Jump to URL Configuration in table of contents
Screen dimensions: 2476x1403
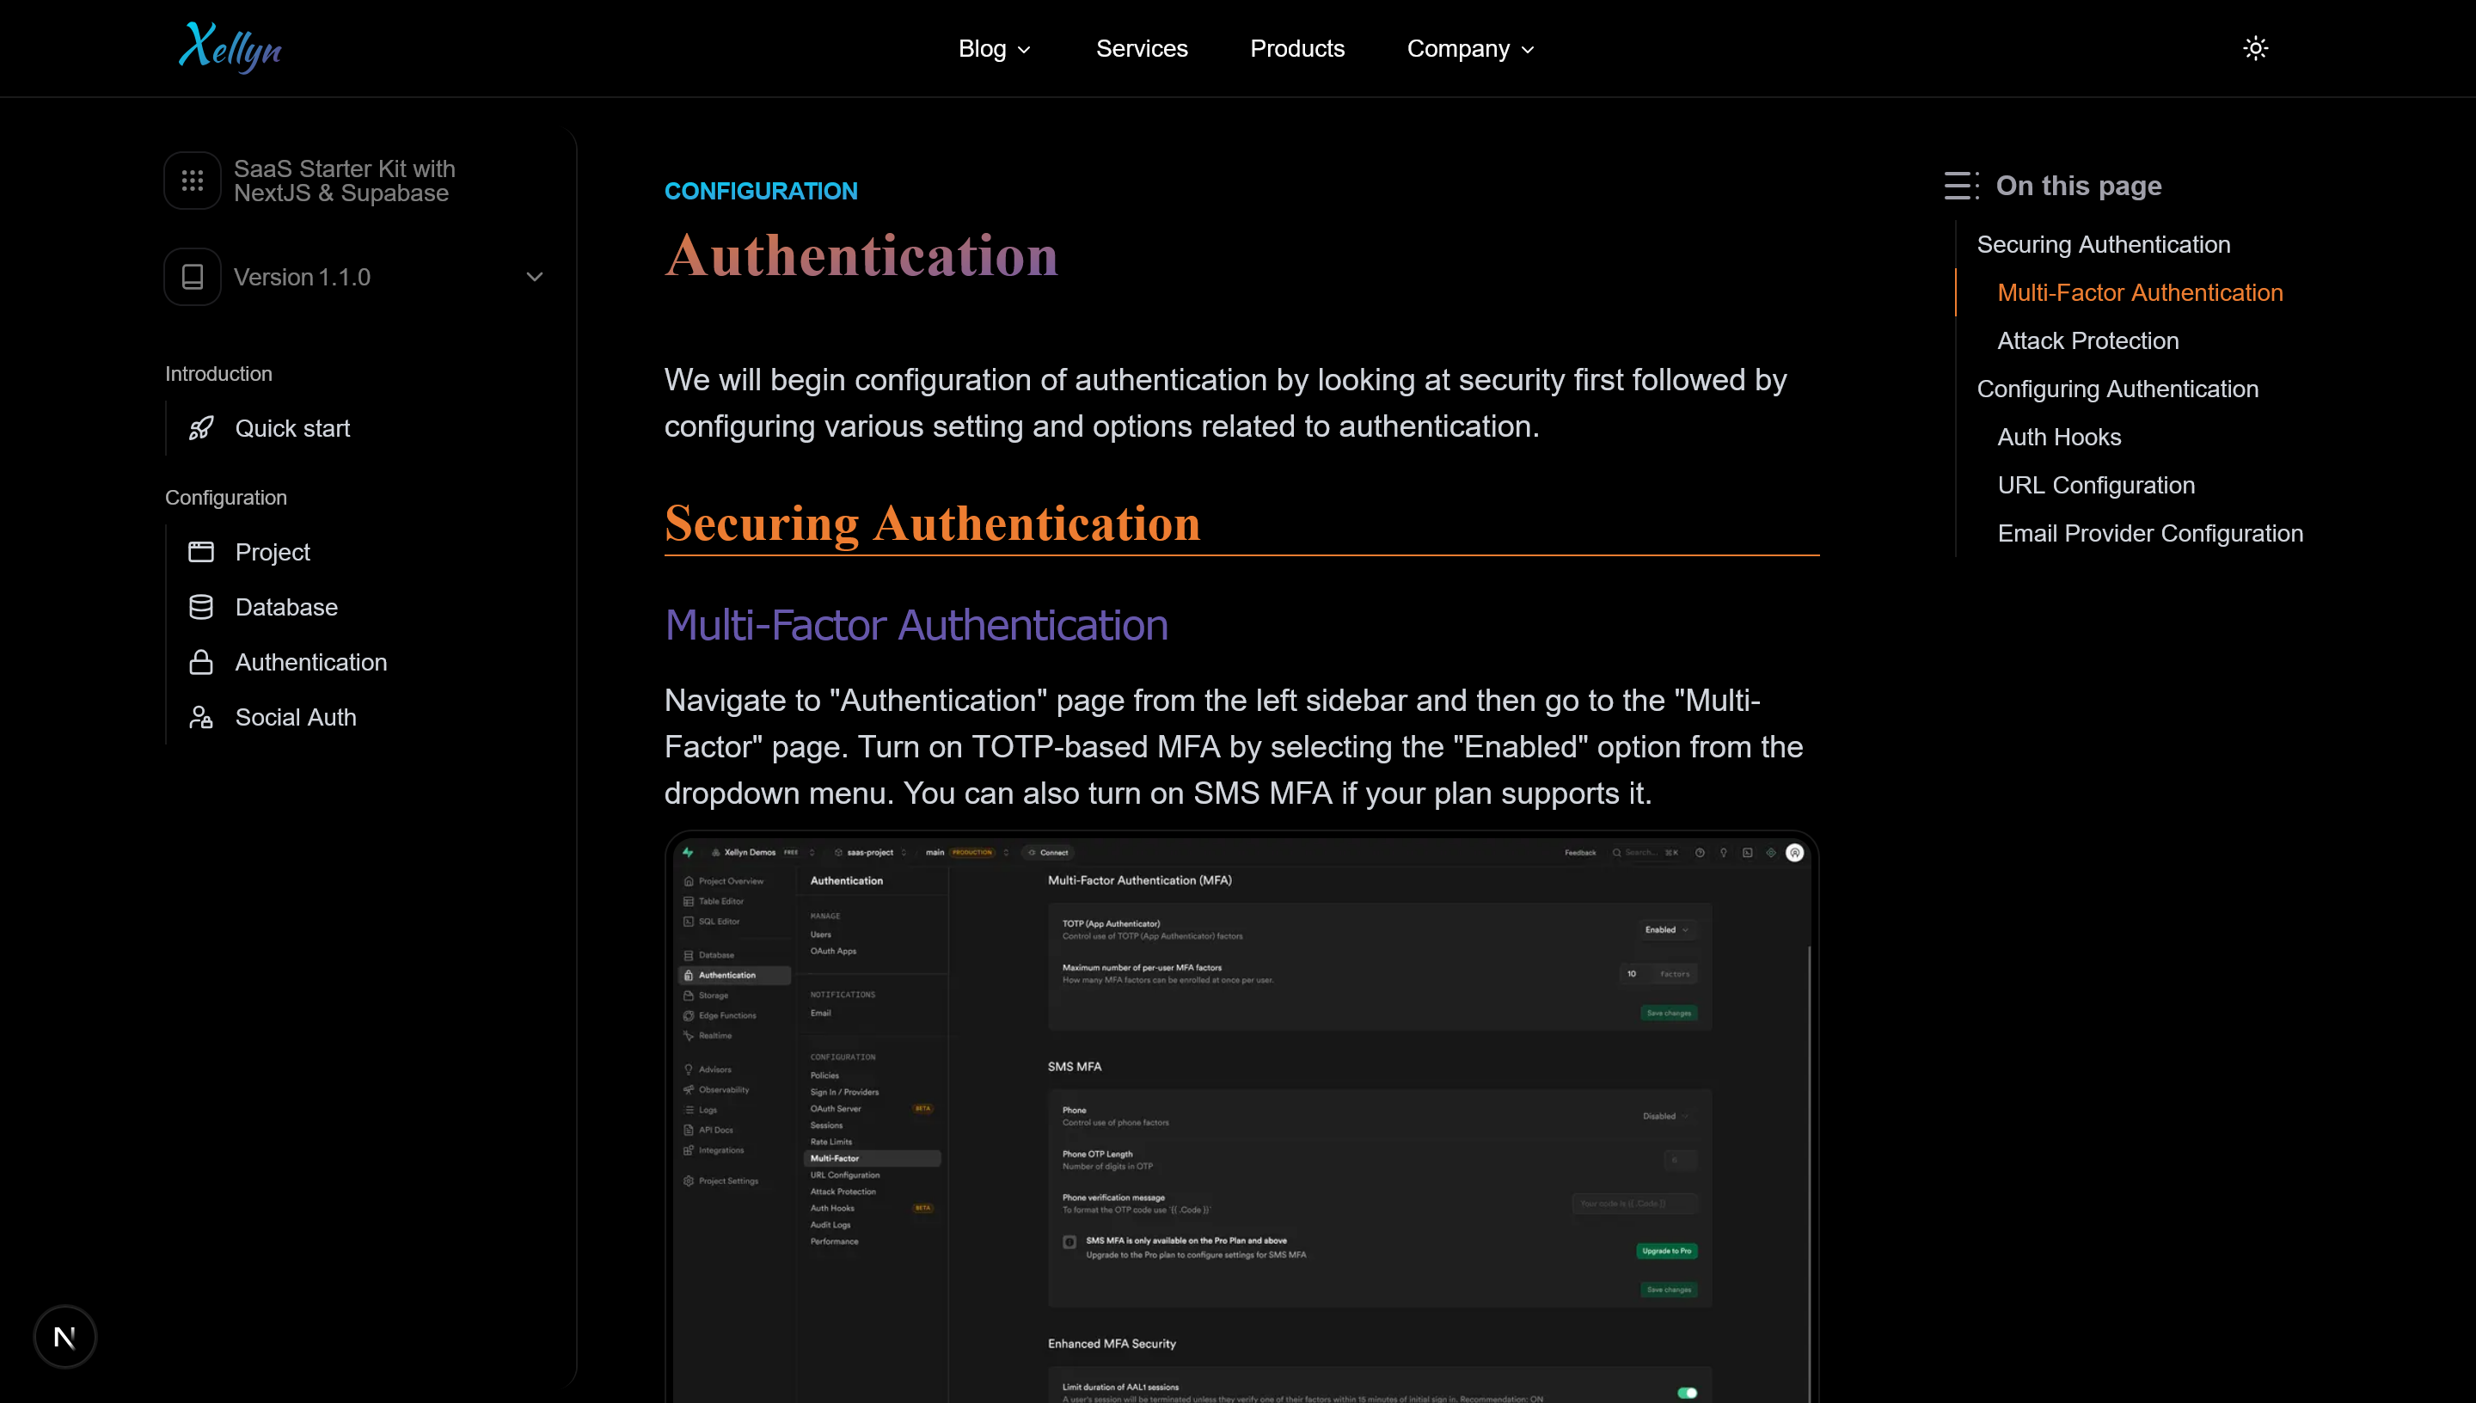[x=2095, y=485]
